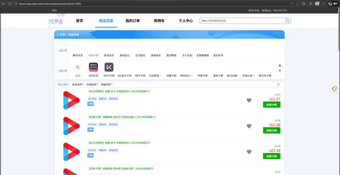340x175 pixels.
Task: Open the 商品目录 navigation tab
Action: point(106,21)
